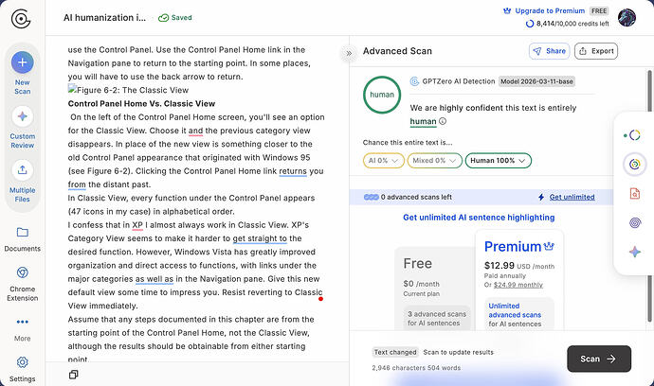The image size is (654, 386).
Task: Open the top circular scan icon in right rail
Action: click(634, 135)
